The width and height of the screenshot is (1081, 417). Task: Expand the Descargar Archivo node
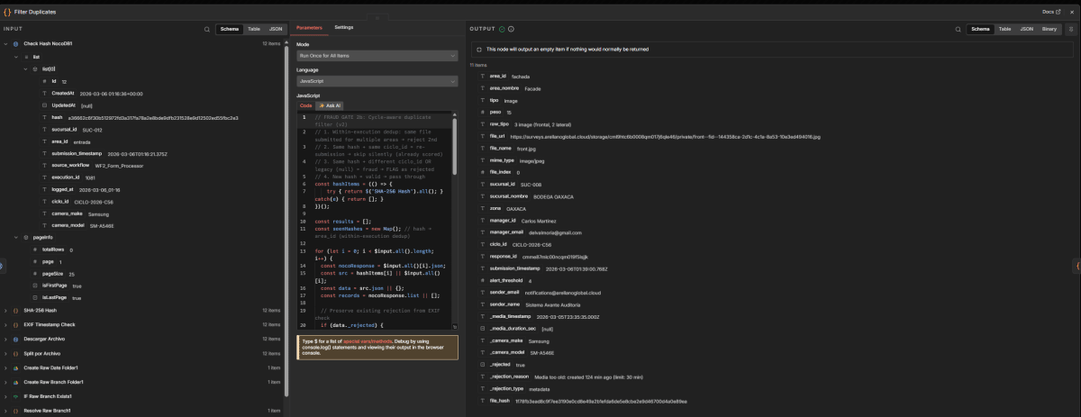point(6,339)
